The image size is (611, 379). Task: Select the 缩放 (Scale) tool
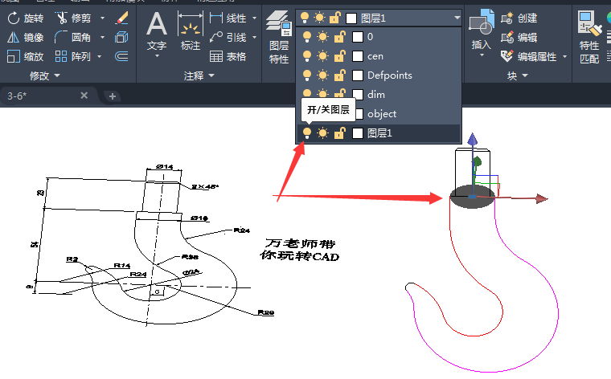(x=26, y=56)
